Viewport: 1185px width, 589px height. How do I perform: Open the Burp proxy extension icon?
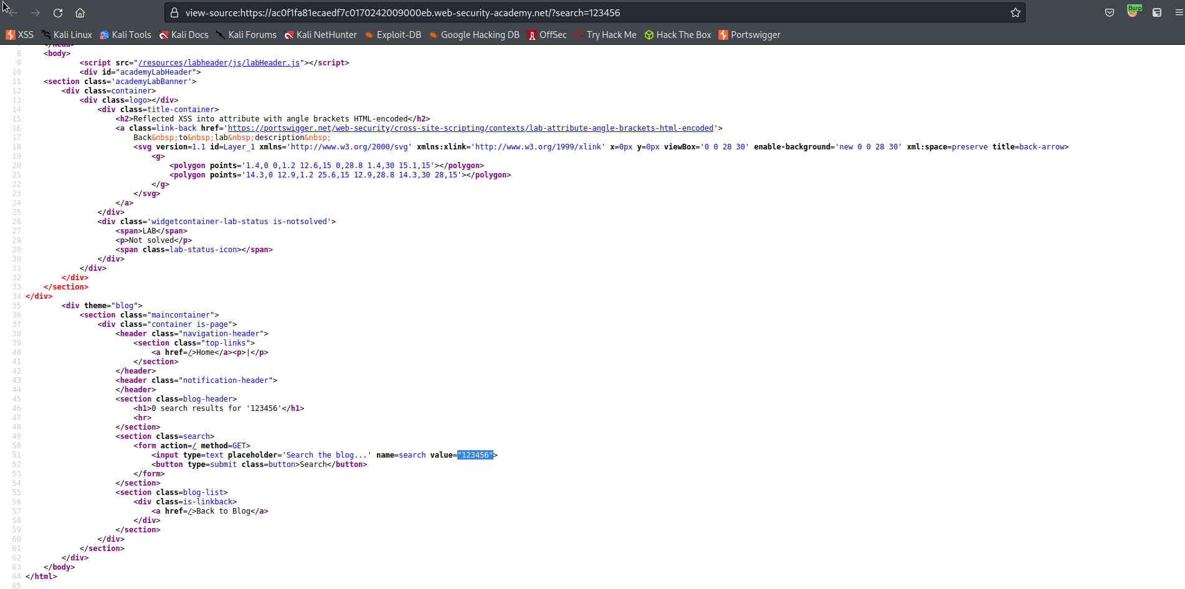pos(1133,12)
